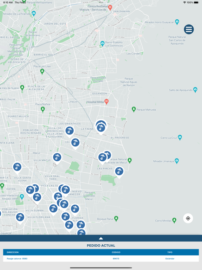Tap delivery marker near Las Pircas east

(119, 172)
